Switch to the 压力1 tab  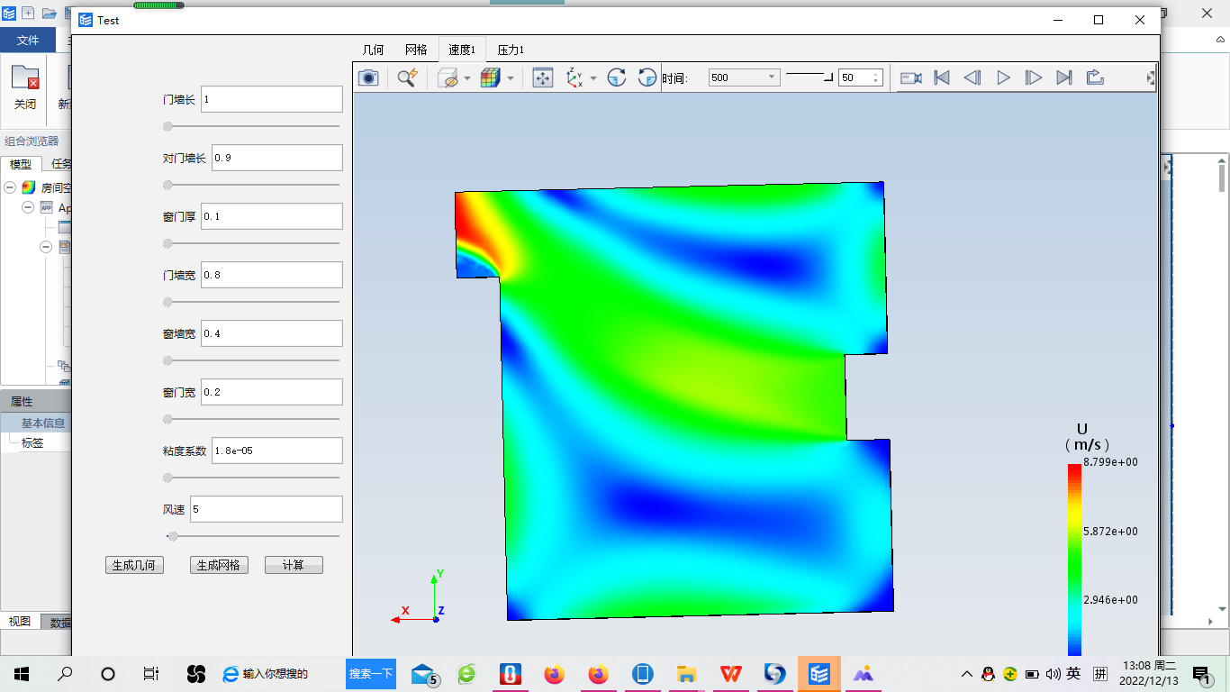coord(511,50)
